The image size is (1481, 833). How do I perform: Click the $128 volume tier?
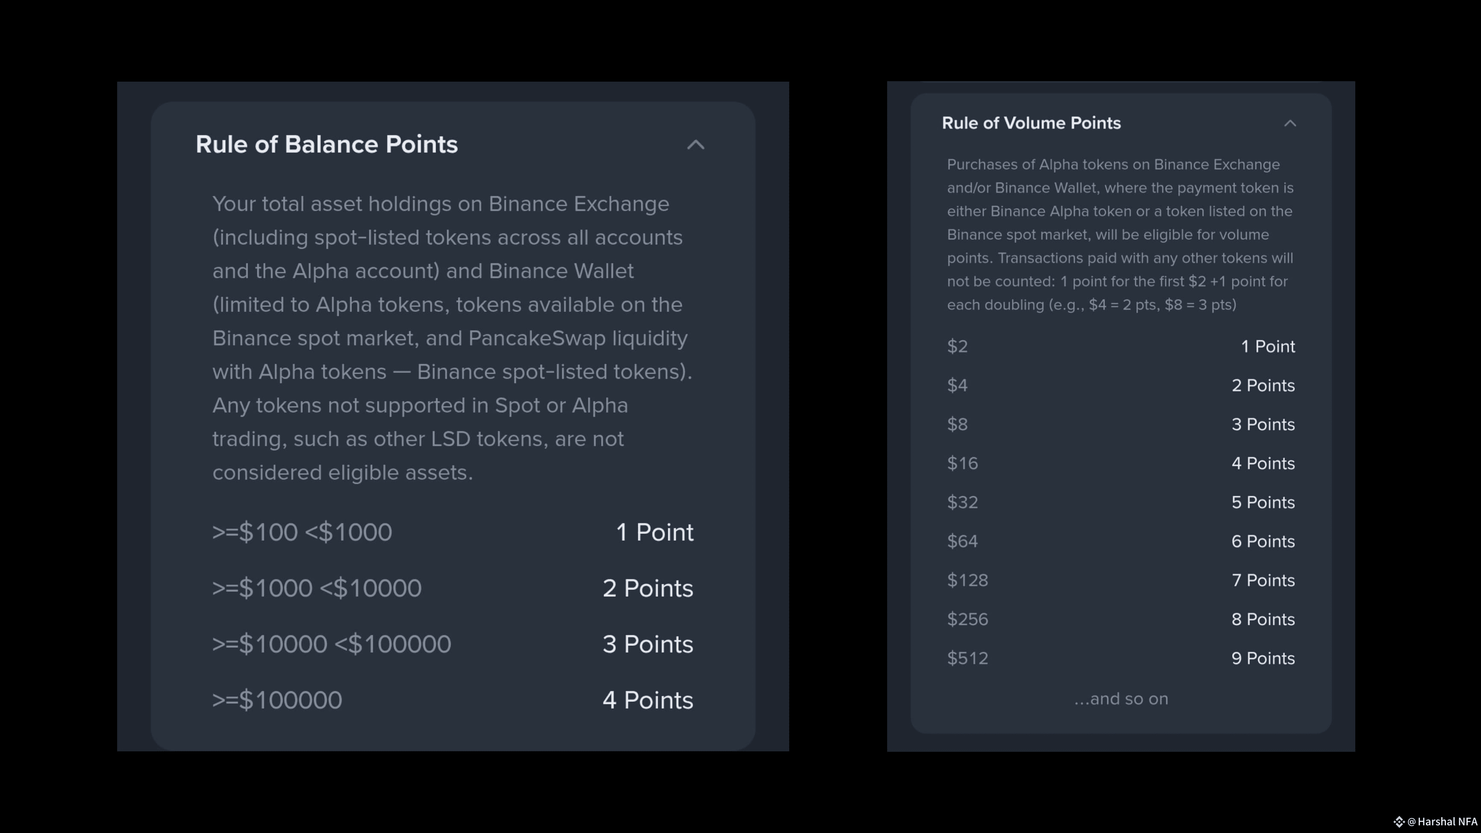point(968,581)
